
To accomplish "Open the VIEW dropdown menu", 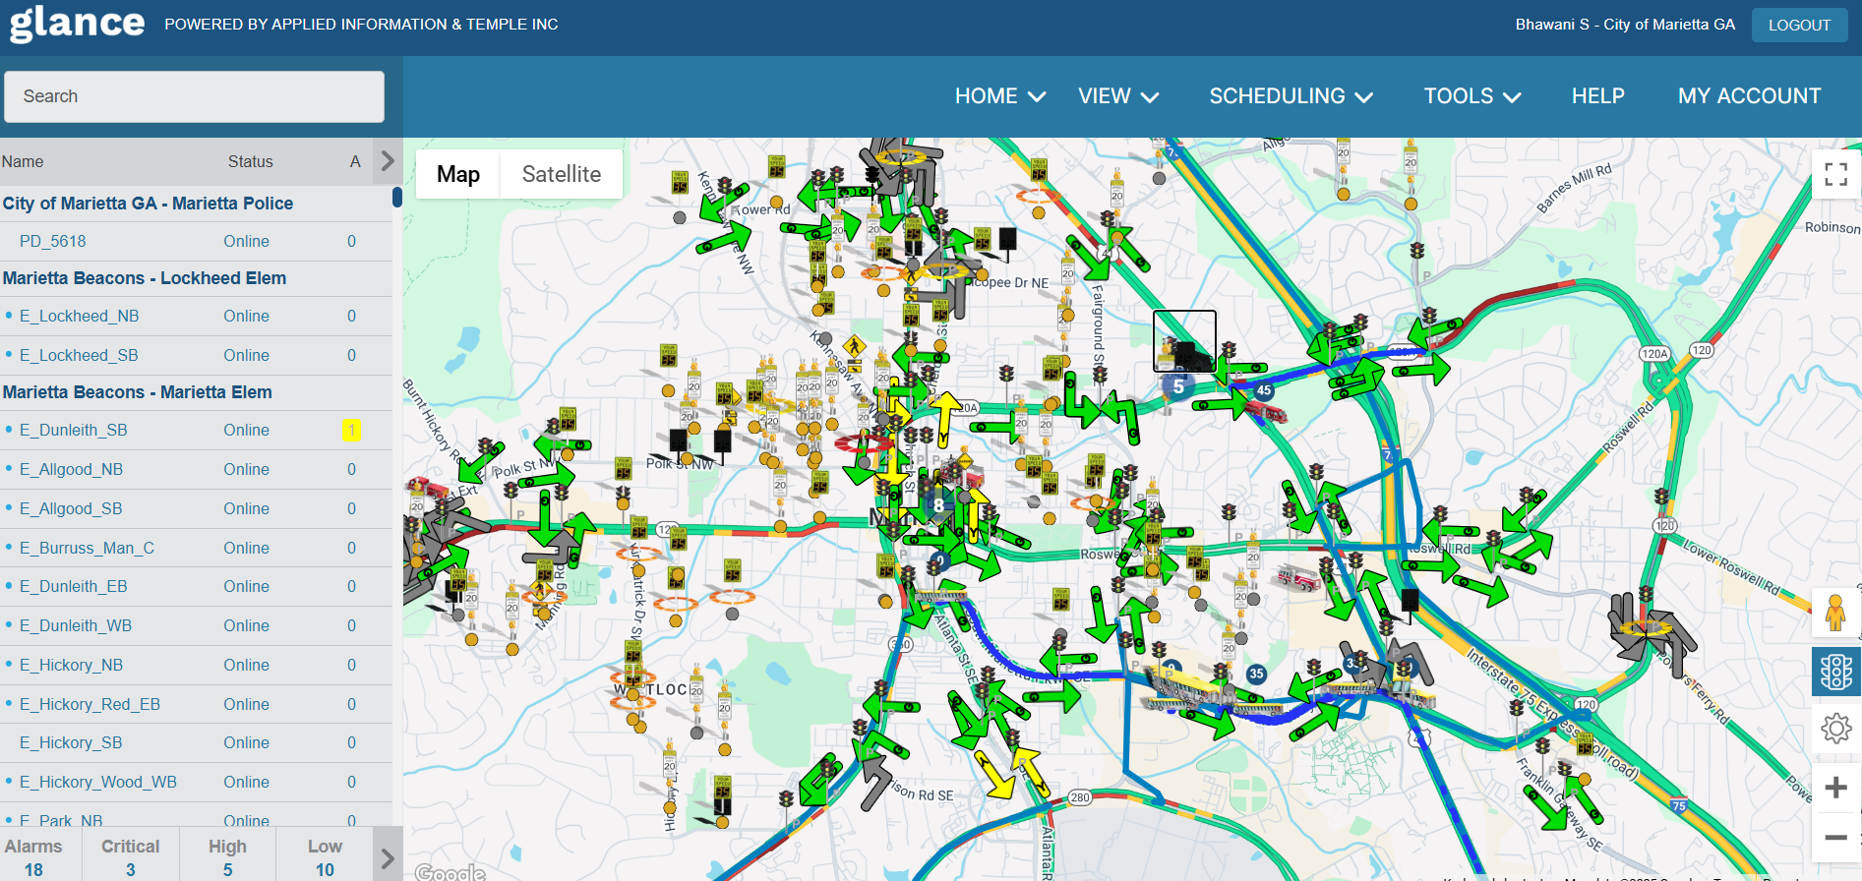I will [x=1118, y=96].
